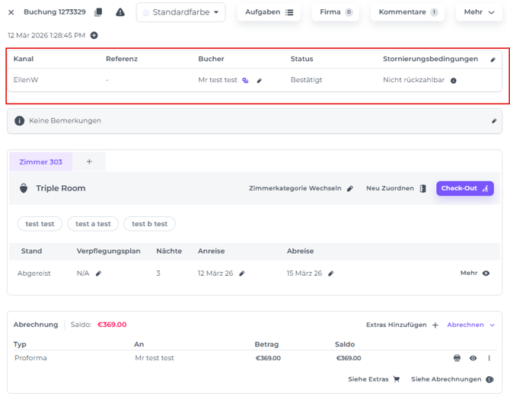This screenshot has width=510, height=406.
Task: Open Proforma row three-dot options menu
Action: click(x=489, y=358)
